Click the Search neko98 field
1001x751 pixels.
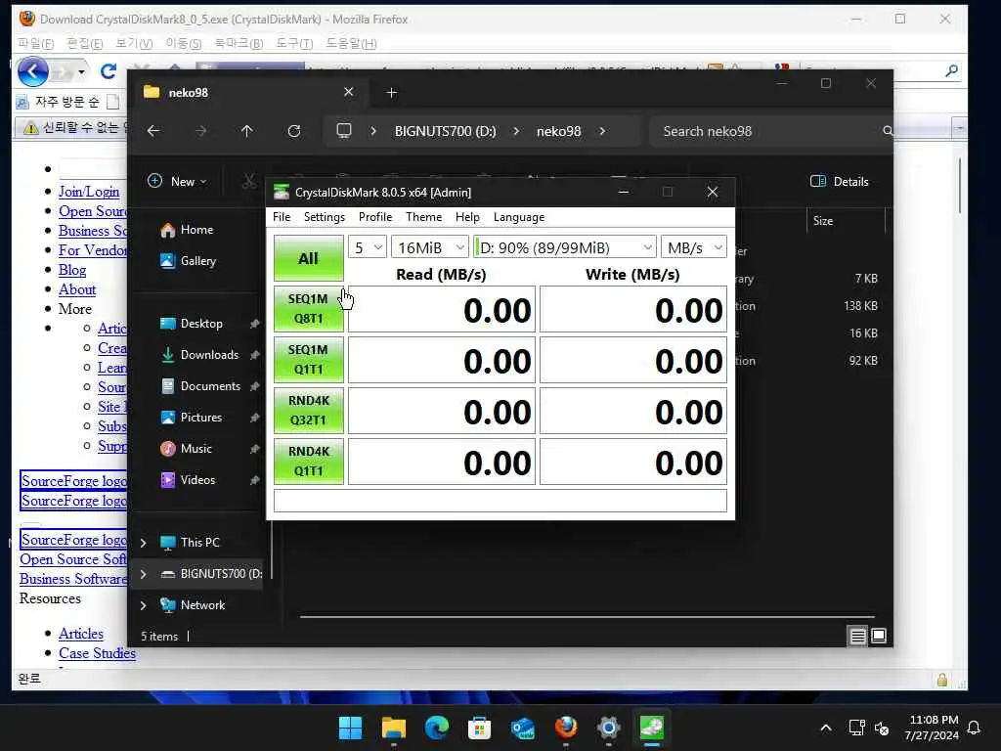click(771, 131)
